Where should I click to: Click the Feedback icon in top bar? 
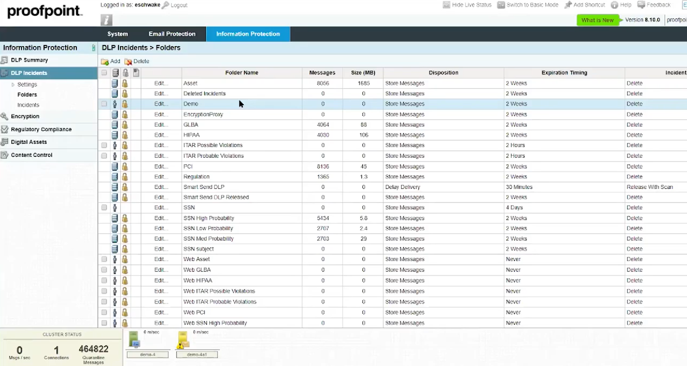point(641,5)
